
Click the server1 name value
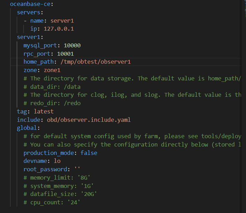tap(62, 21)
